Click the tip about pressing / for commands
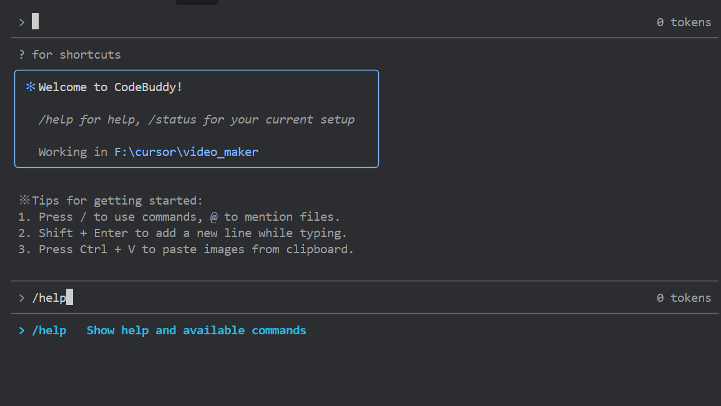721x406 pixels. click(x=179, y=217)
